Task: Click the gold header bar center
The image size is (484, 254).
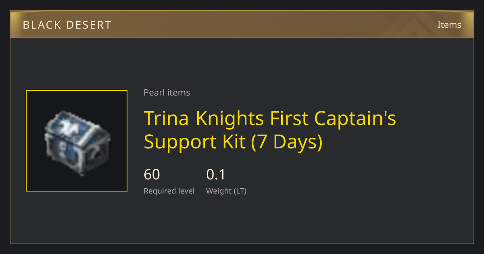Action: pos(242,24)
